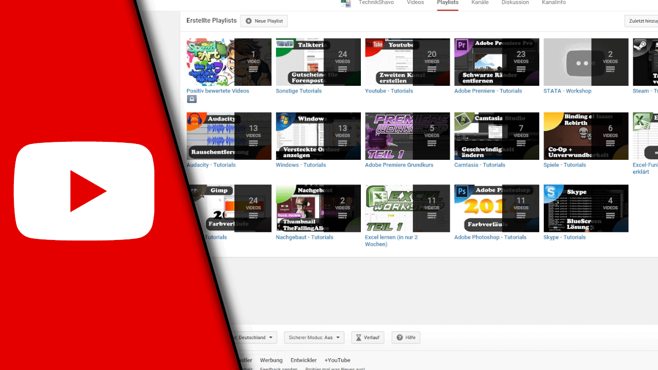Open the Audacity - Tutorials playlist thumbnail
Image resolution: width=658 pixels, height=370 pixels.
click(x=229, y=136)
